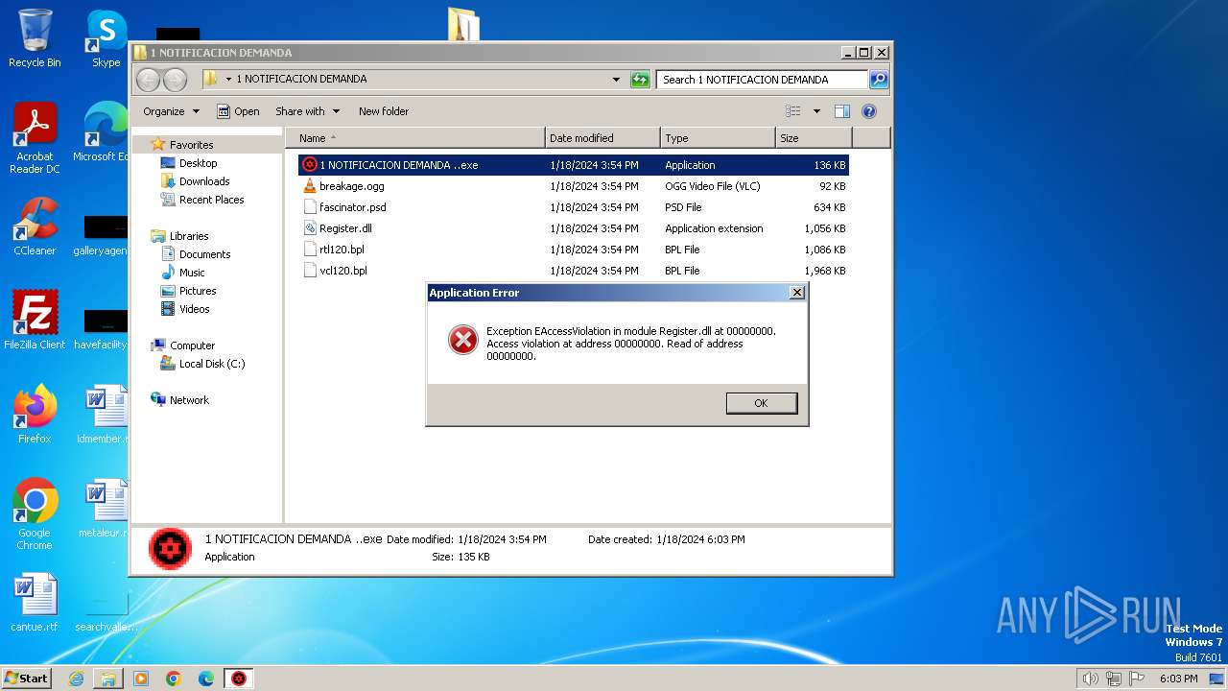Viewport: 1228px width, 691px height.
Task: Select fascinator.psd file
Action: (x=574, y=207)
